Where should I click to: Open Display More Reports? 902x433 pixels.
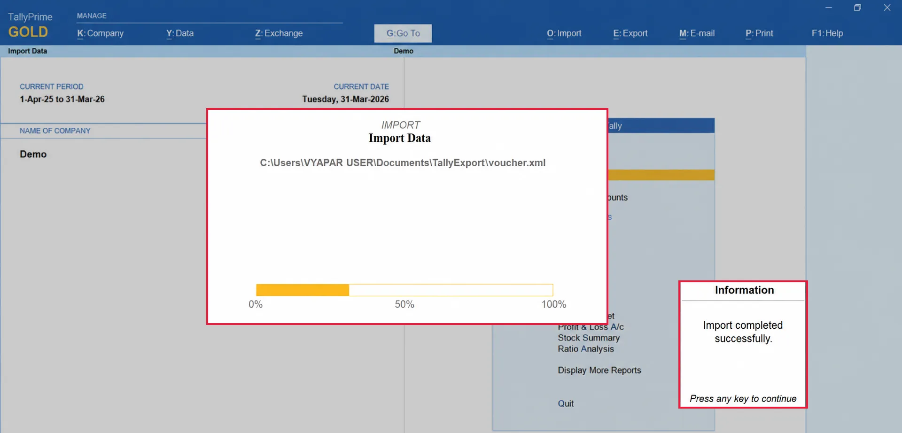[x=599, y=370]
